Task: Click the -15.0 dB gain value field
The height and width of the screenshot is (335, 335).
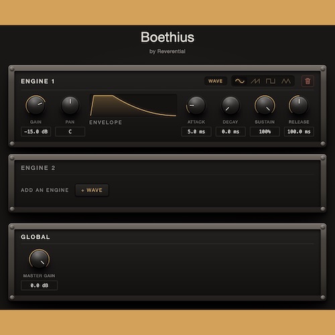Action: tap(36, 131)
